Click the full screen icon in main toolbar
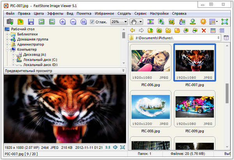This screenshot has height=160, width=234. coord(225,22)
